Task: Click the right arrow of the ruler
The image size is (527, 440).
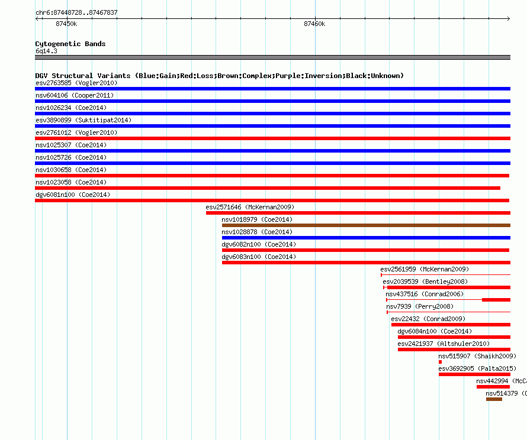Action: 509,18
